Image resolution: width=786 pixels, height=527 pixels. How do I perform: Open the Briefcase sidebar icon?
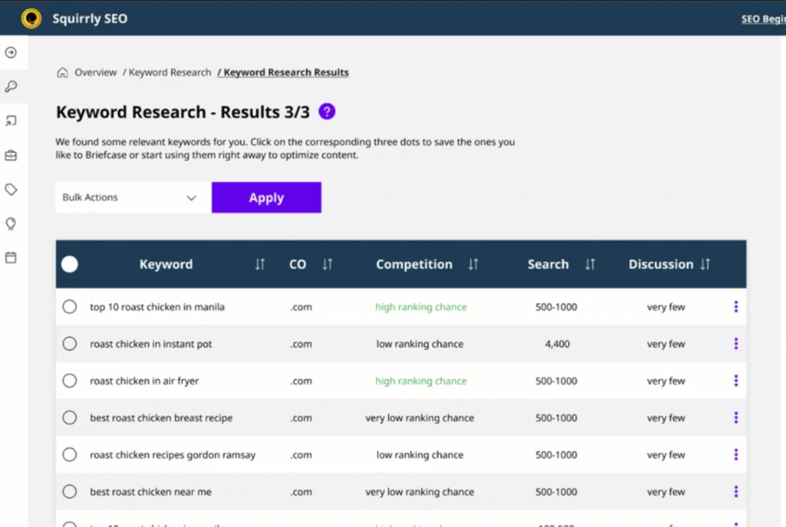point(11,155)
